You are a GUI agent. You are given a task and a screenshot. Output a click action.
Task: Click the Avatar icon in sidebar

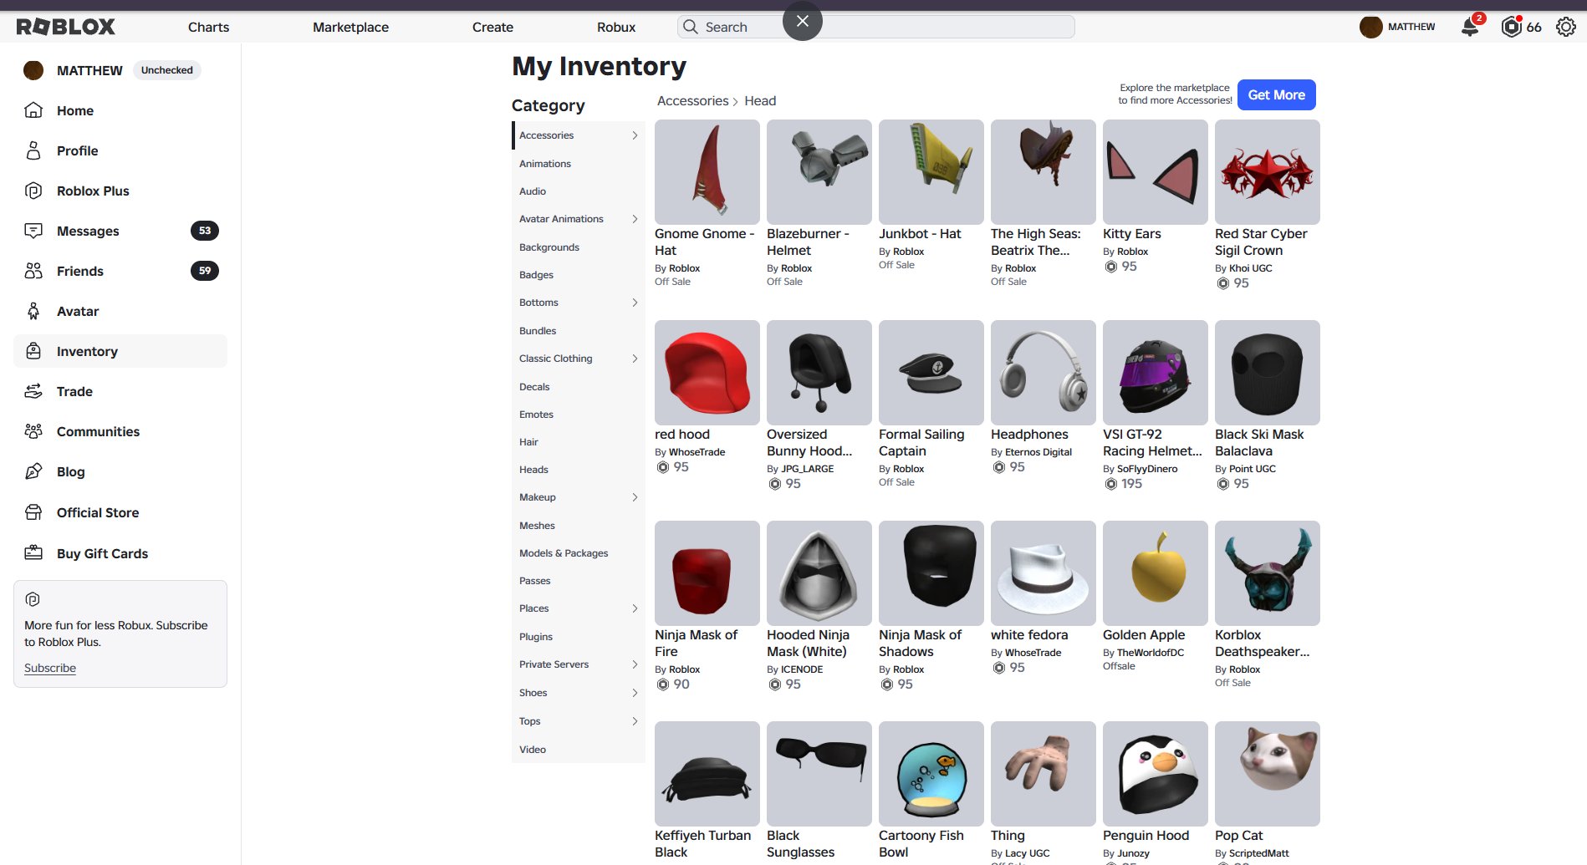pyautogui.click(x=33, y=311)
